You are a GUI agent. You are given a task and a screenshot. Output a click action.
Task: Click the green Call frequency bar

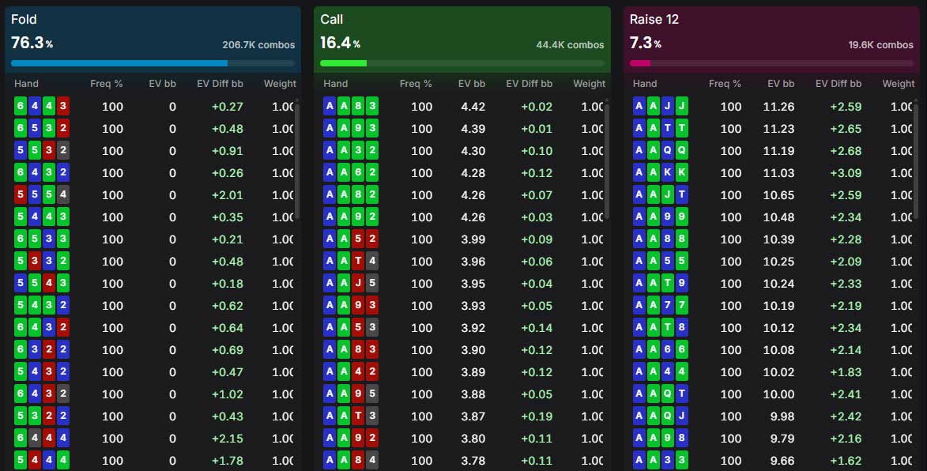(343, 63)
